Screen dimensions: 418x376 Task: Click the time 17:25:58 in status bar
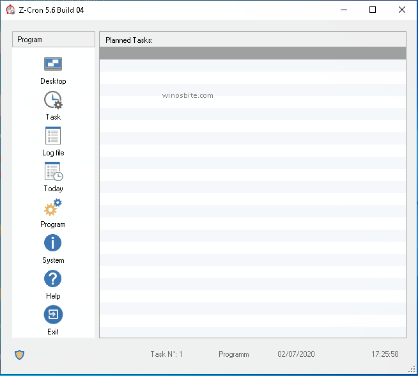click(385, 354)
